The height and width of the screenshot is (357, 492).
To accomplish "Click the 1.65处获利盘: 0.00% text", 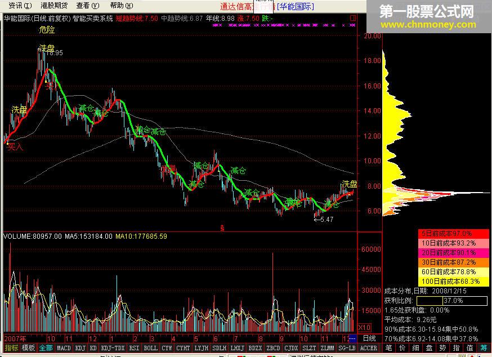I will coord(417,310).
